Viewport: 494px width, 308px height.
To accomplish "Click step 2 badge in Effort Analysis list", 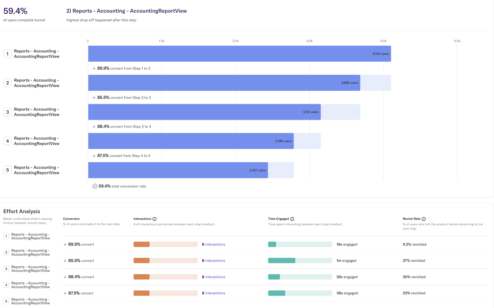I will pos(6,252).
